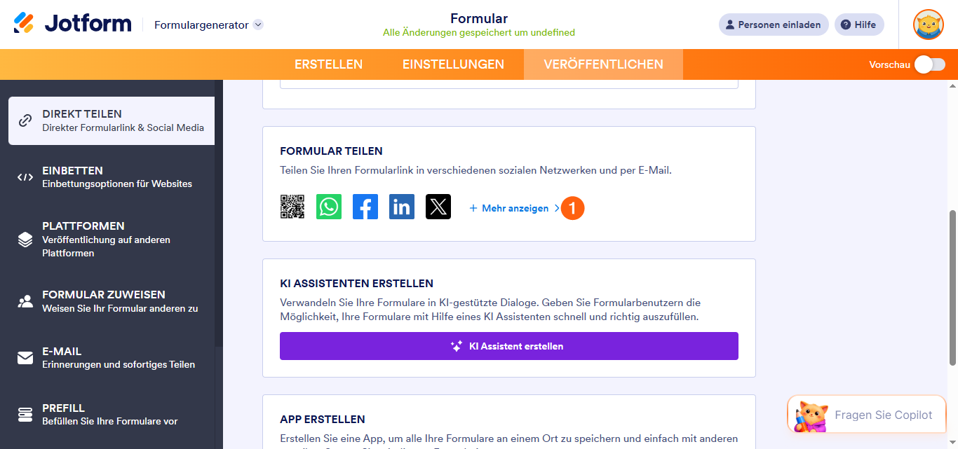The width and height of the screenshot is (958, 449).
Task: Expand Mehr anzeigen share options
Action: point(515,208)
